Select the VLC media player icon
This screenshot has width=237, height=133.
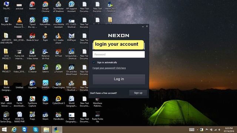click(x=59, y=38)
